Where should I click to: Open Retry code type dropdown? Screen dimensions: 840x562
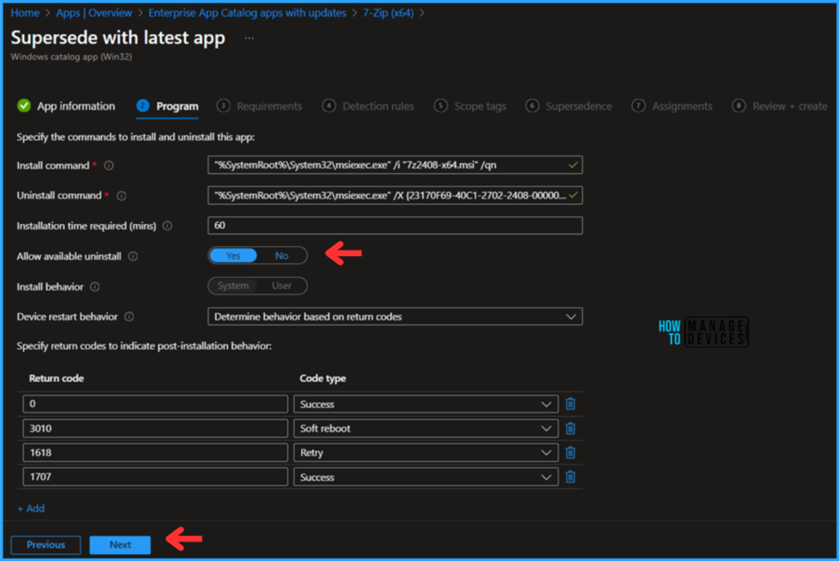426,453
